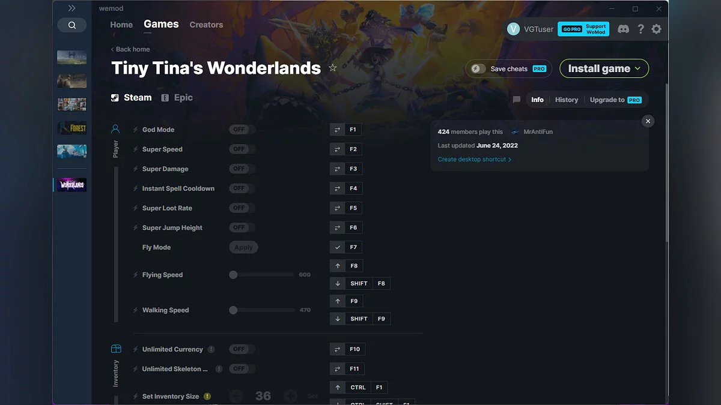Viewport: 721px width, 405px height.
Task: Favorite the game with star icon
Action: pos(333,68)
